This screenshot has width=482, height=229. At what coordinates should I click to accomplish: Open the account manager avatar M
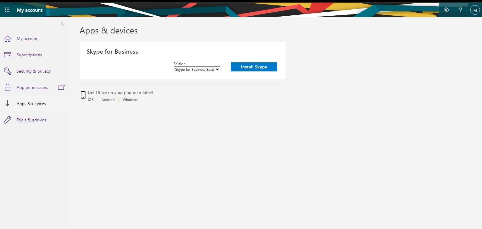tap(475, 10)
